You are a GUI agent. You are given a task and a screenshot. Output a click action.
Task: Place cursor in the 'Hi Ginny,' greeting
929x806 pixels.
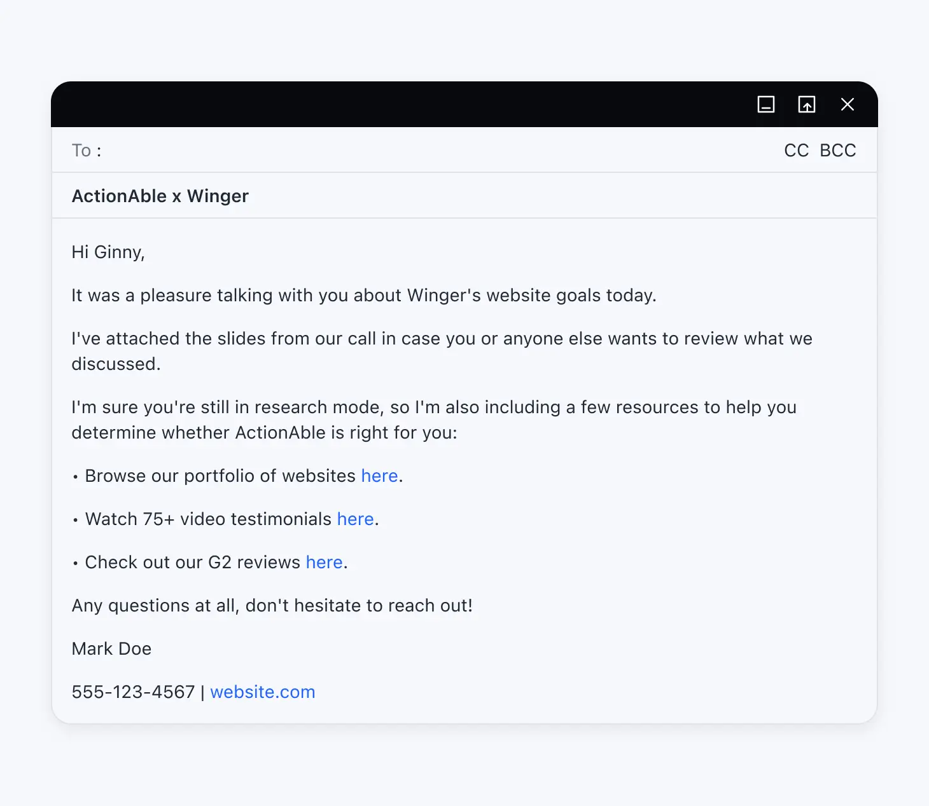108,252
